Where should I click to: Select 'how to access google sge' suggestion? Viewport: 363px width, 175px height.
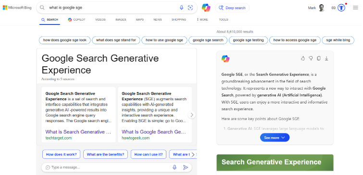pyautogui.click(x=295, y=40)
